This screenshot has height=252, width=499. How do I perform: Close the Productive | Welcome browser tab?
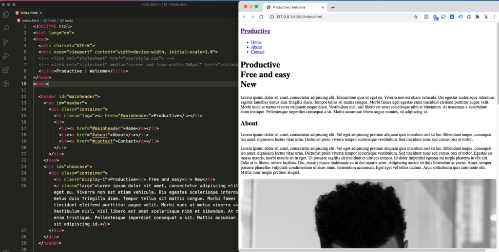click(323, 7)
